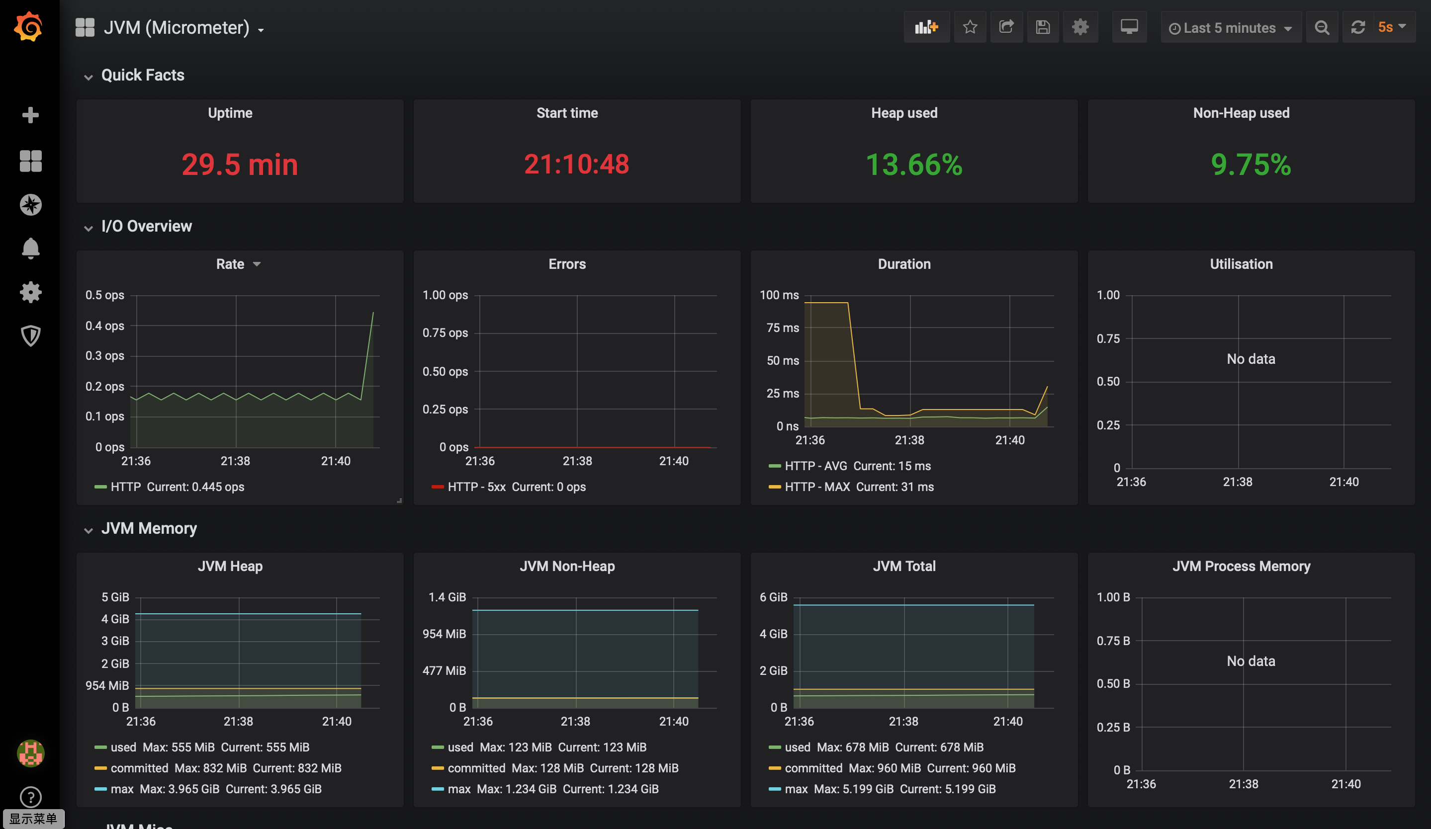Refresh the dashboard now
Screen dimensions: 1431x829
pos(1358,27)
